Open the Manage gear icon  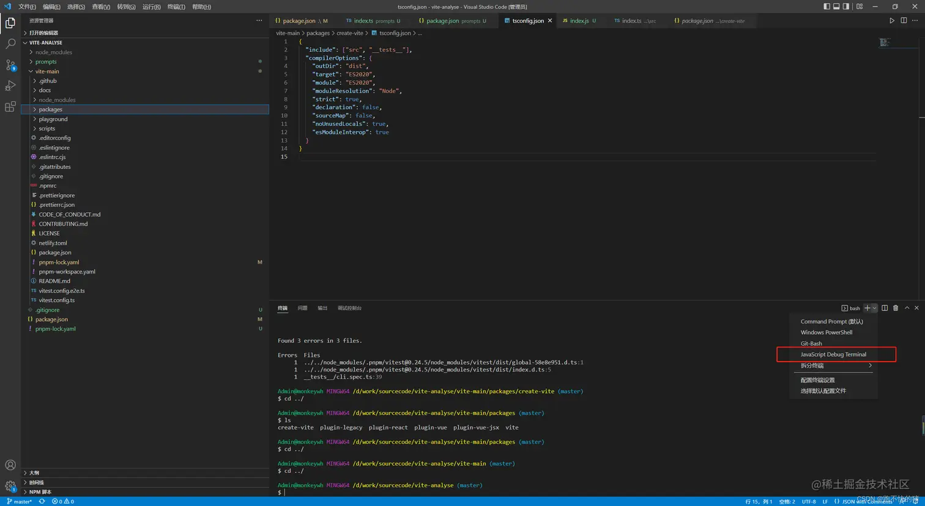coord(10,486)
